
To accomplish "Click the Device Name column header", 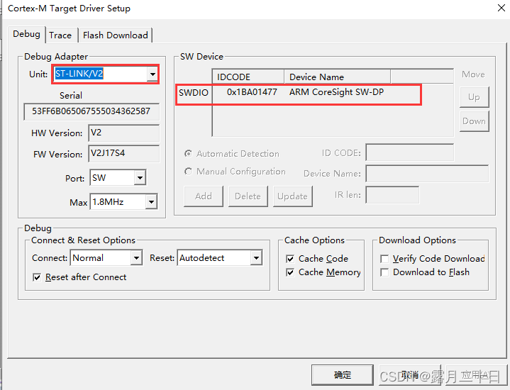I will coord(338,77).
